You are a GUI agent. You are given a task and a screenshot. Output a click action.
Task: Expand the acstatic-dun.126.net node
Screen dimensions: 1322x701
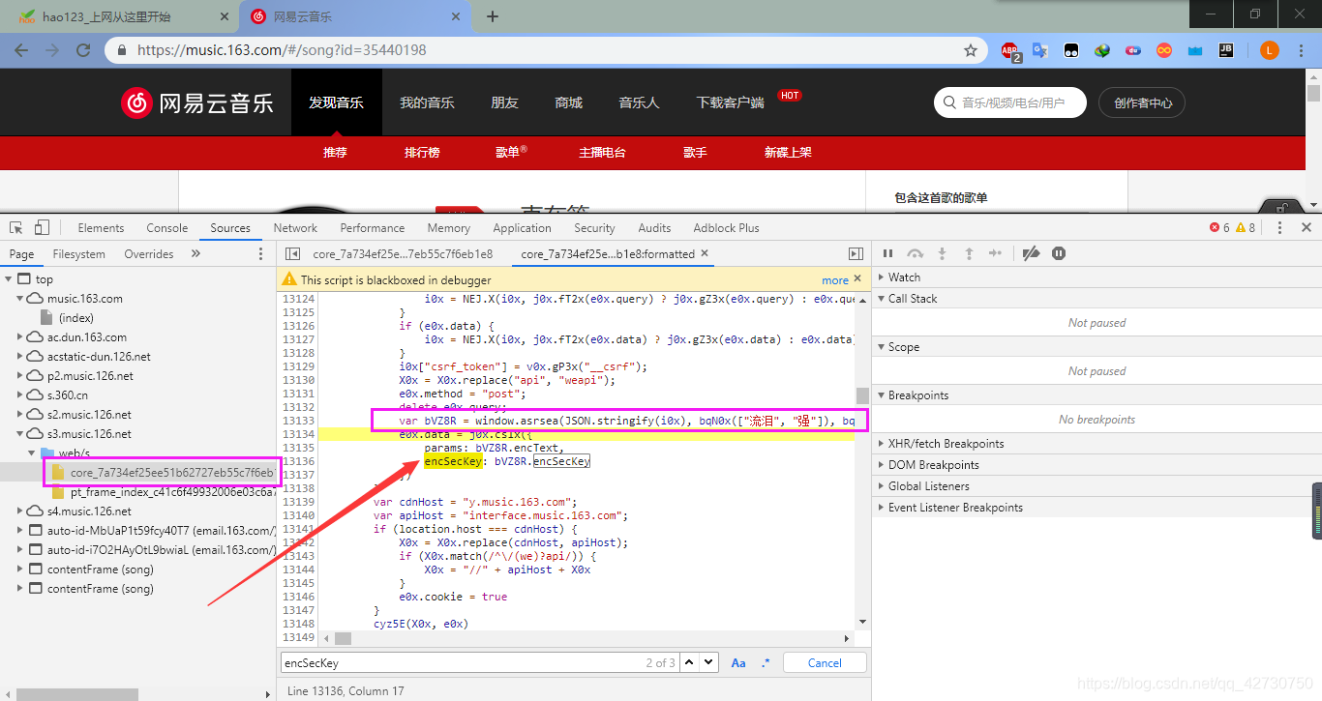(20, 357)
